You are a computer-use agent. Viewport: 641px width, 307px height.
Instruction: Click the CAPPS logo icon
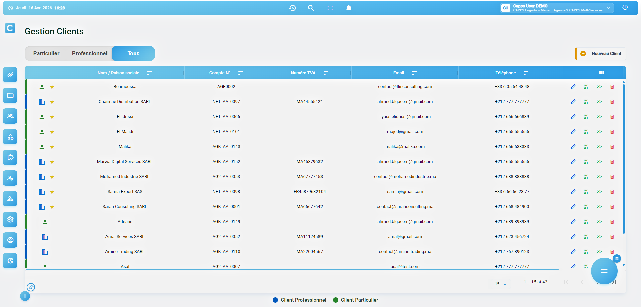(x=10, y=28)
